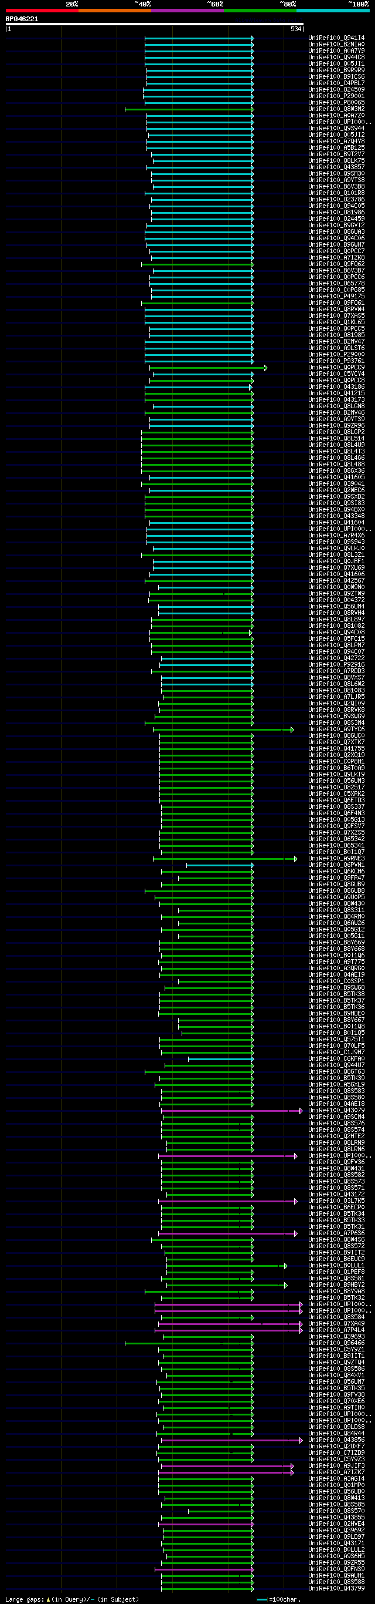Select the UniRef100_Q6AW26 label
Viewport: 375px width, 1604px height.
click(x=336, y=923)
